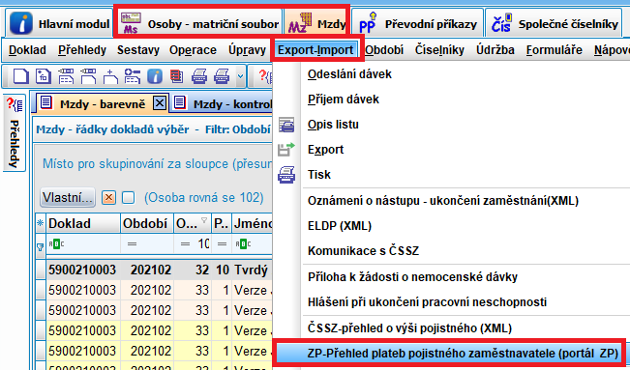
Task: Open the Doklad menu
Action: pyautogui.click(x=27, y=50)
